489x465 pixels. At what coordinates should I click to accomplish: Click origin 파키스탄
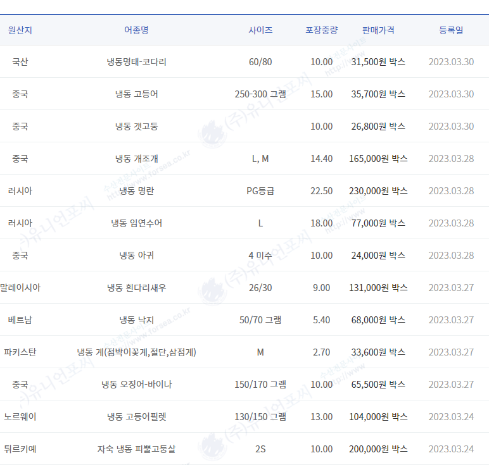20,352
